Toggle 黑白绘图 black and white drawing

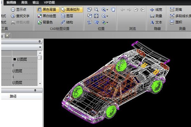[x=47, y=16]
